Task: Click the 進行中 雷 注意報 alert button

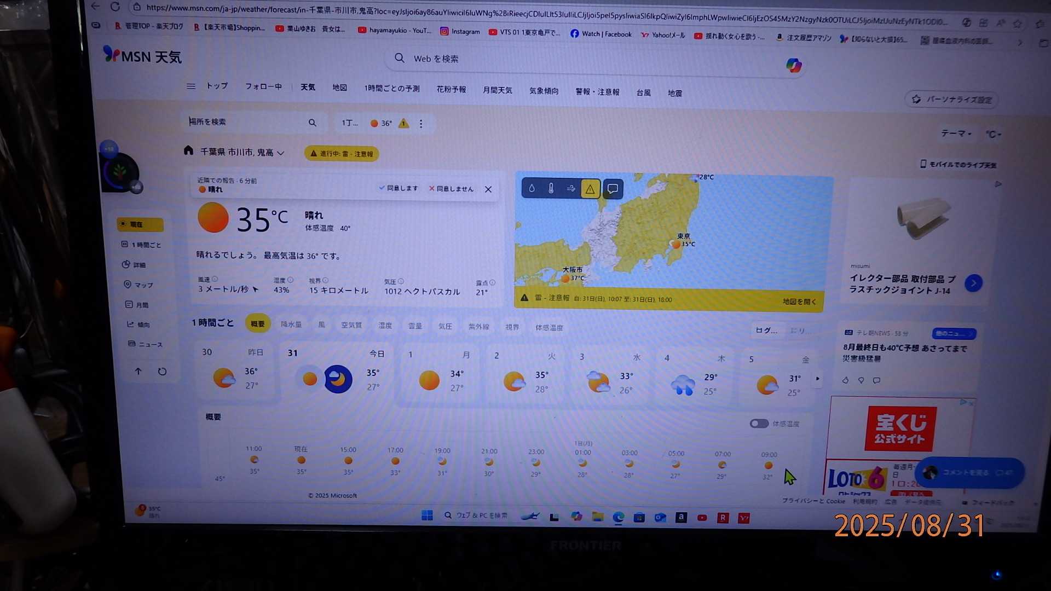Action: [342, 154]
